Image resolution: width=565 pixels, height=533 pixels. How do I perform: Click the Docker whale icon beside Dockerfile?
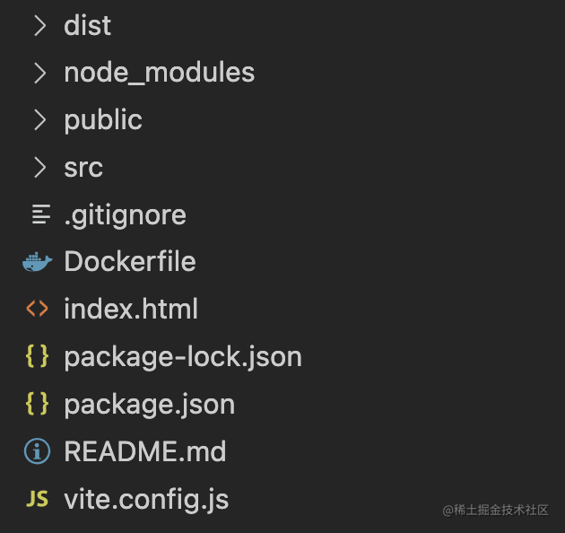click(37, 262)
